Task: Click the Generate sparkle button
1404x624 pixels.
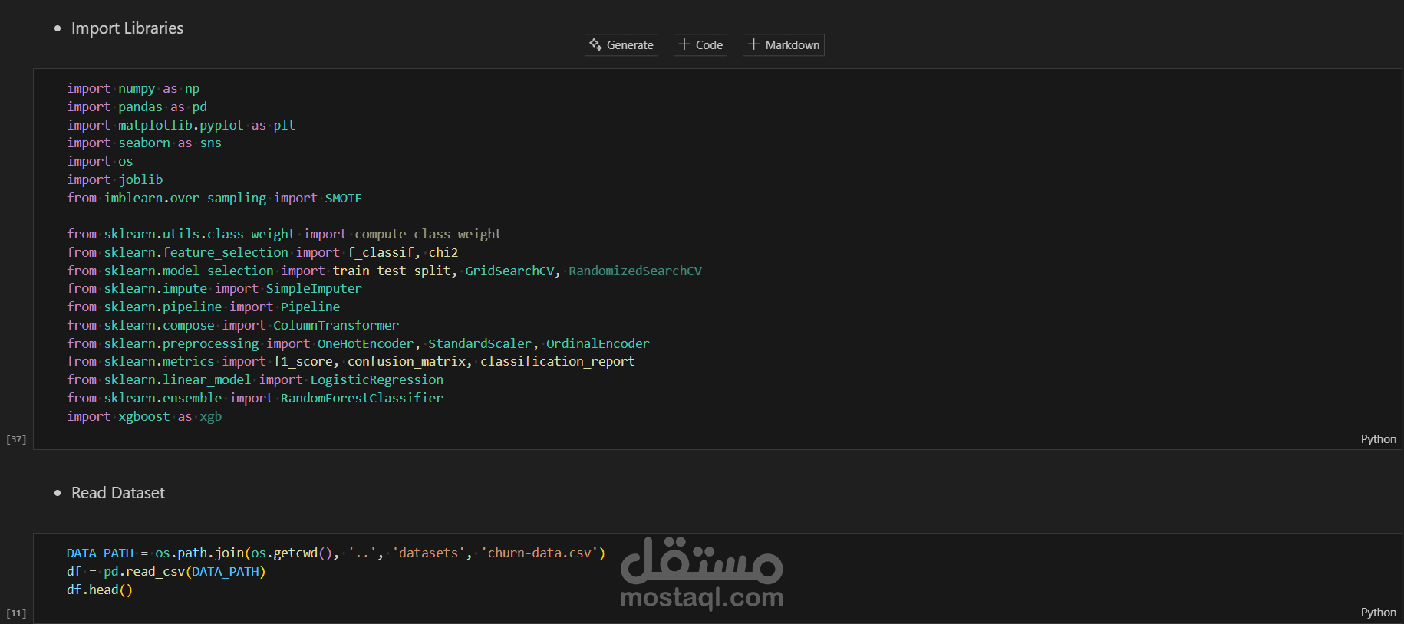Action: (621, 45)
